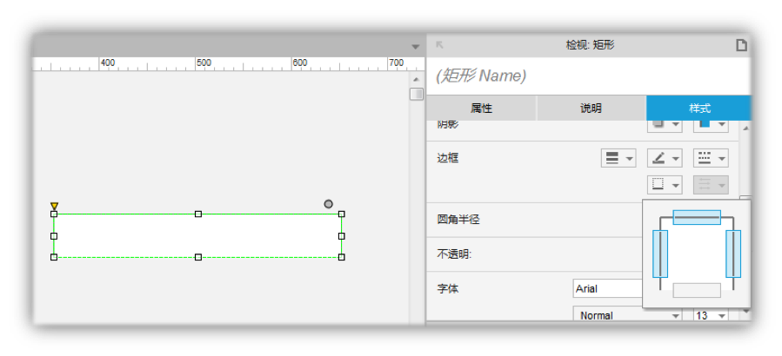The image size is (782, 356).
Task: Toggle the left border in popup
Action: tap(660, 254)
